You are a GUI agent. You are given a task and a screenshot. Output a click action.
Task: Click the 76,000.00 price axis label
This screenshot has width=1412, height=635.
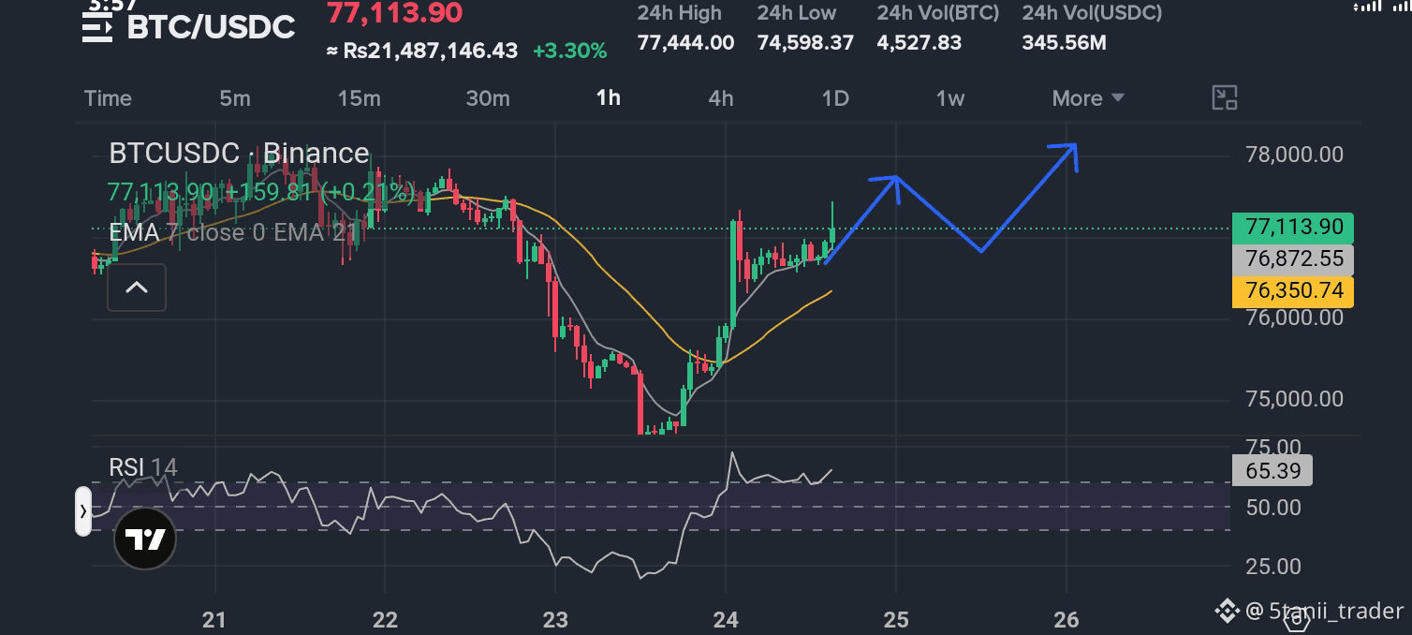click(1294, 317)
